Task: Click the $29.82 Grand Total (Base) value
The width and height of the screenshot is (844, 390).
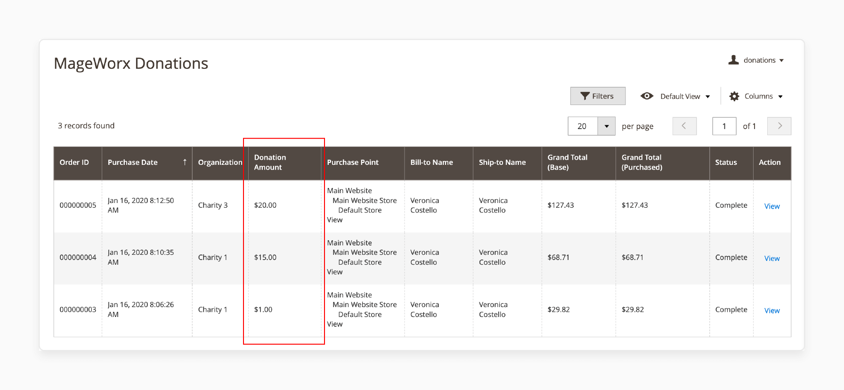Action: pos(559,310)
